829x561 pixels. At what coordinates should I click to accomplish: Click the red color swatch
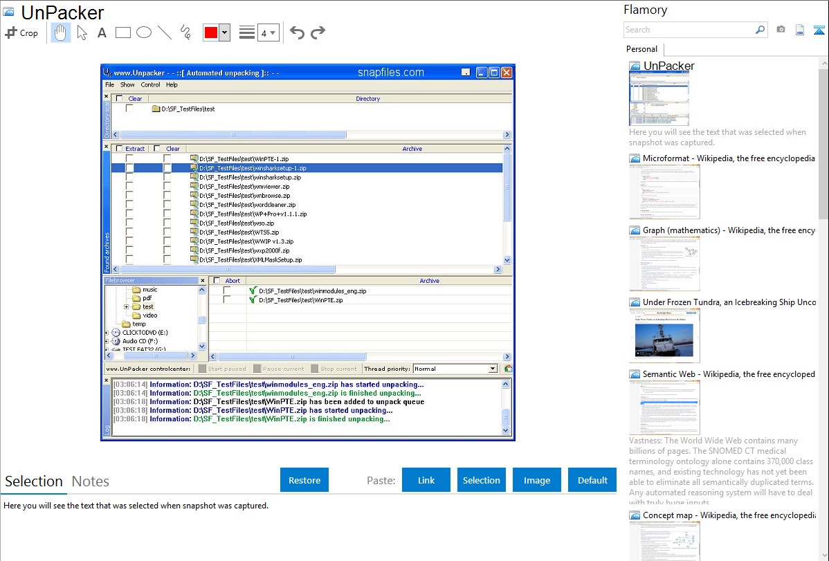click(211, 33)
